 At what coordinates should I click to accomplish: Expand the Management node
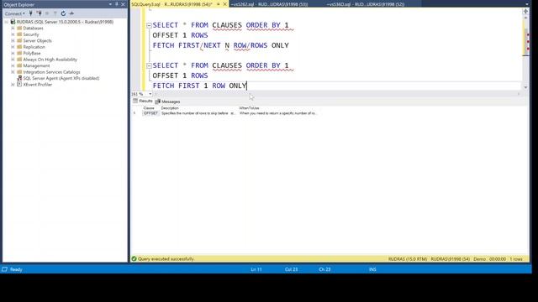[x=13, y=65]
